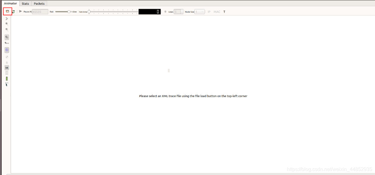Click the R reset button in sidebar

click(7, 63)
